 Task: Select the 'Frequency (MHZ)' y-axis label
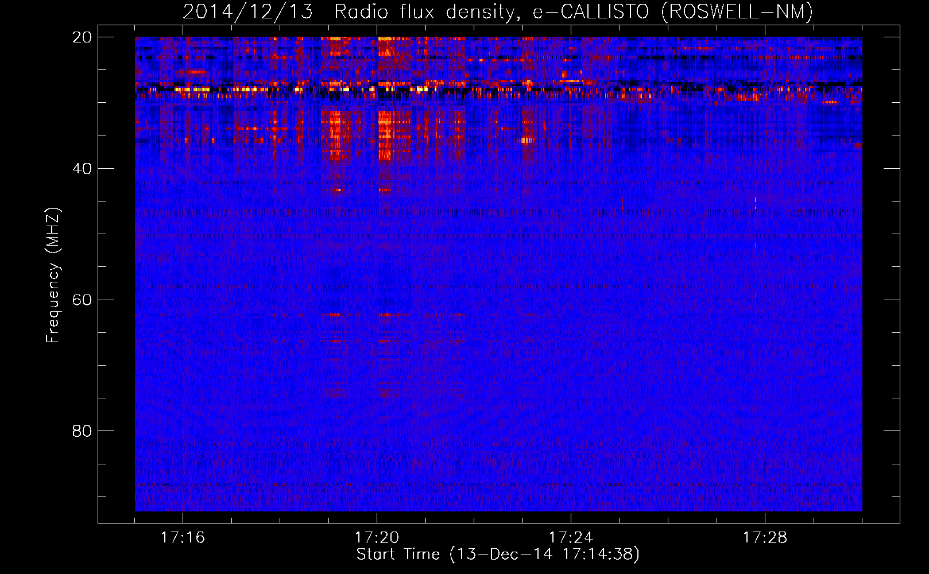coord(53,276)
